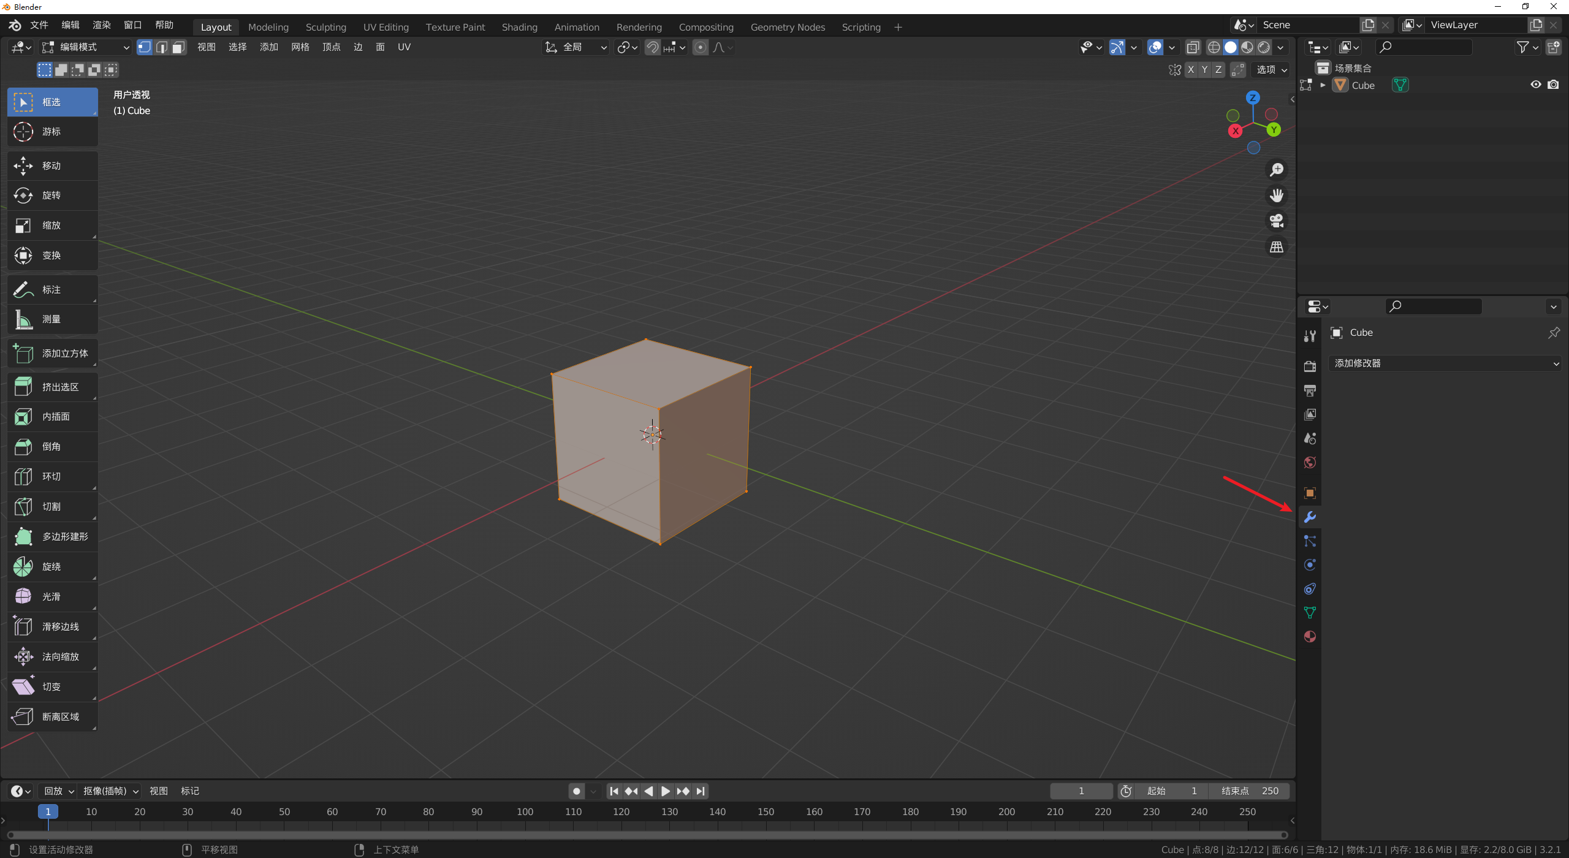Open the Material properties tab icon
This screenshot has width=1569, height=858.
tap(1310, 637)
